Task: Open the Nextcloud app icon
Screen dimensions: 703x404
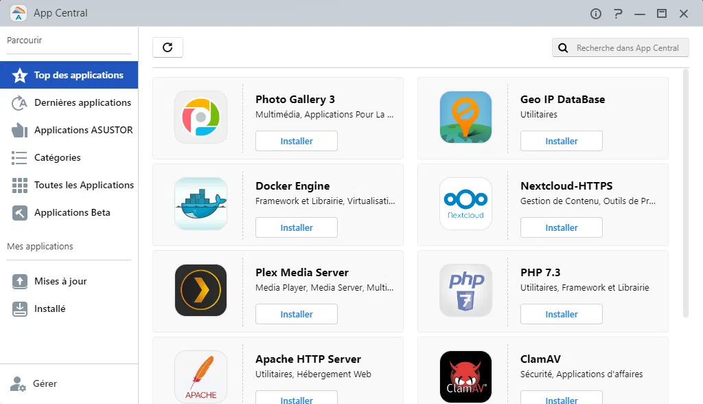Action: tap(465, 203)
